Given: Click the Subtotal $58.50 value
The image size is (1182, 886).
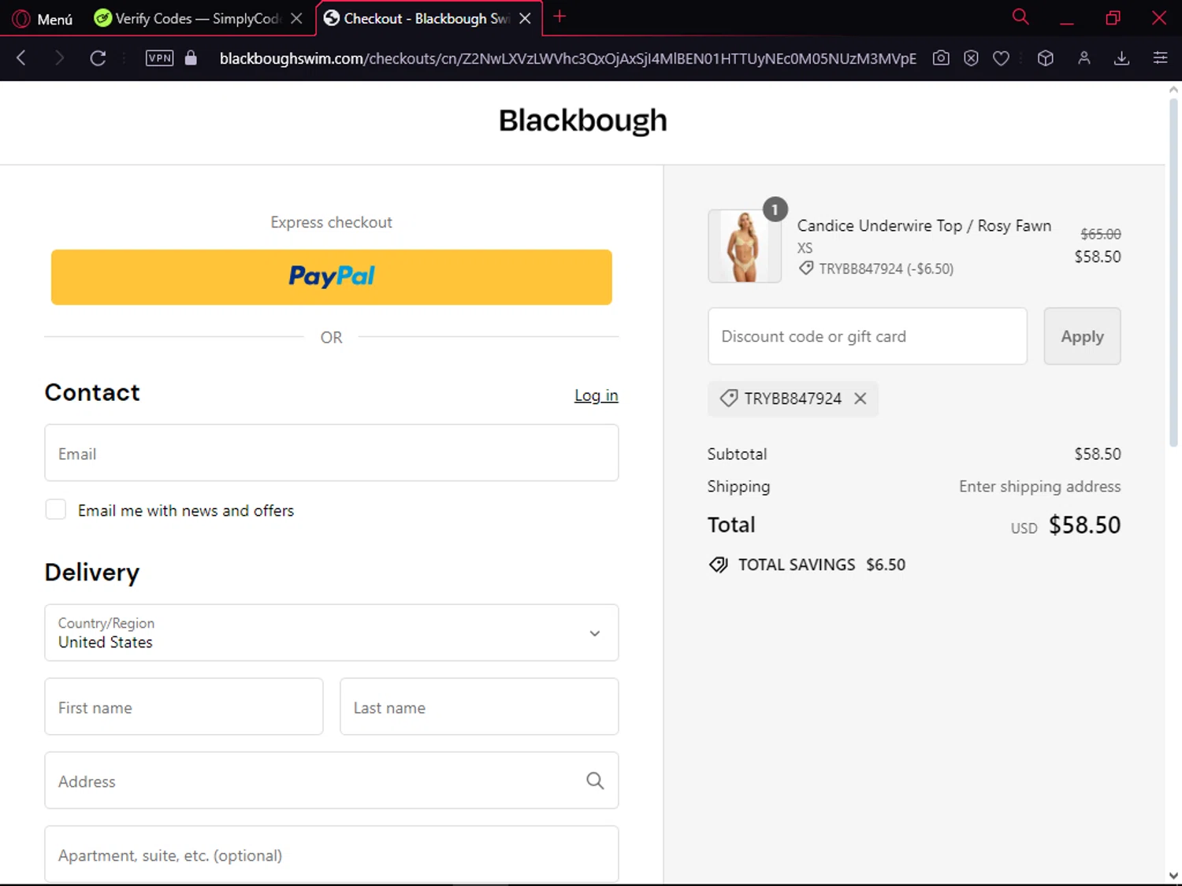Looking at the screenshot, I should pos(1098,454).
